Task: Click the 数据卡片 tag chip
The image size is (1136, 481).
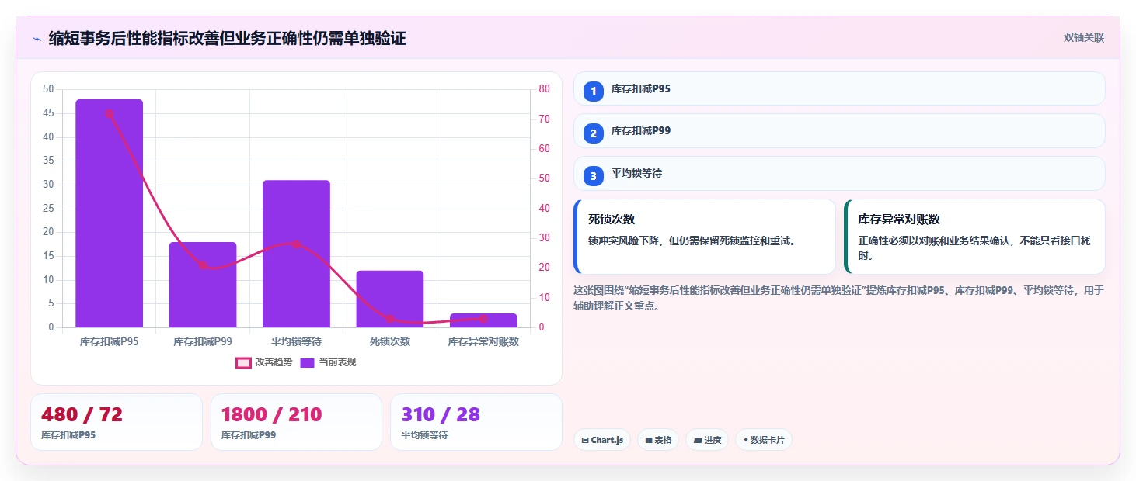Action: [764, 440]
